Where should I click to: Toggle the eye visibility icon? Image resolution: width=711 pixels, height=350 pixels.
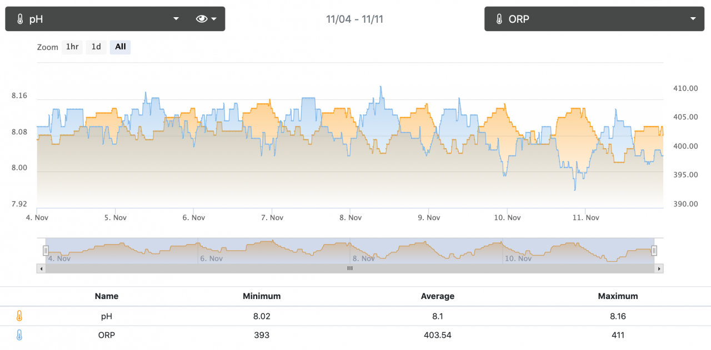[202, 19]
